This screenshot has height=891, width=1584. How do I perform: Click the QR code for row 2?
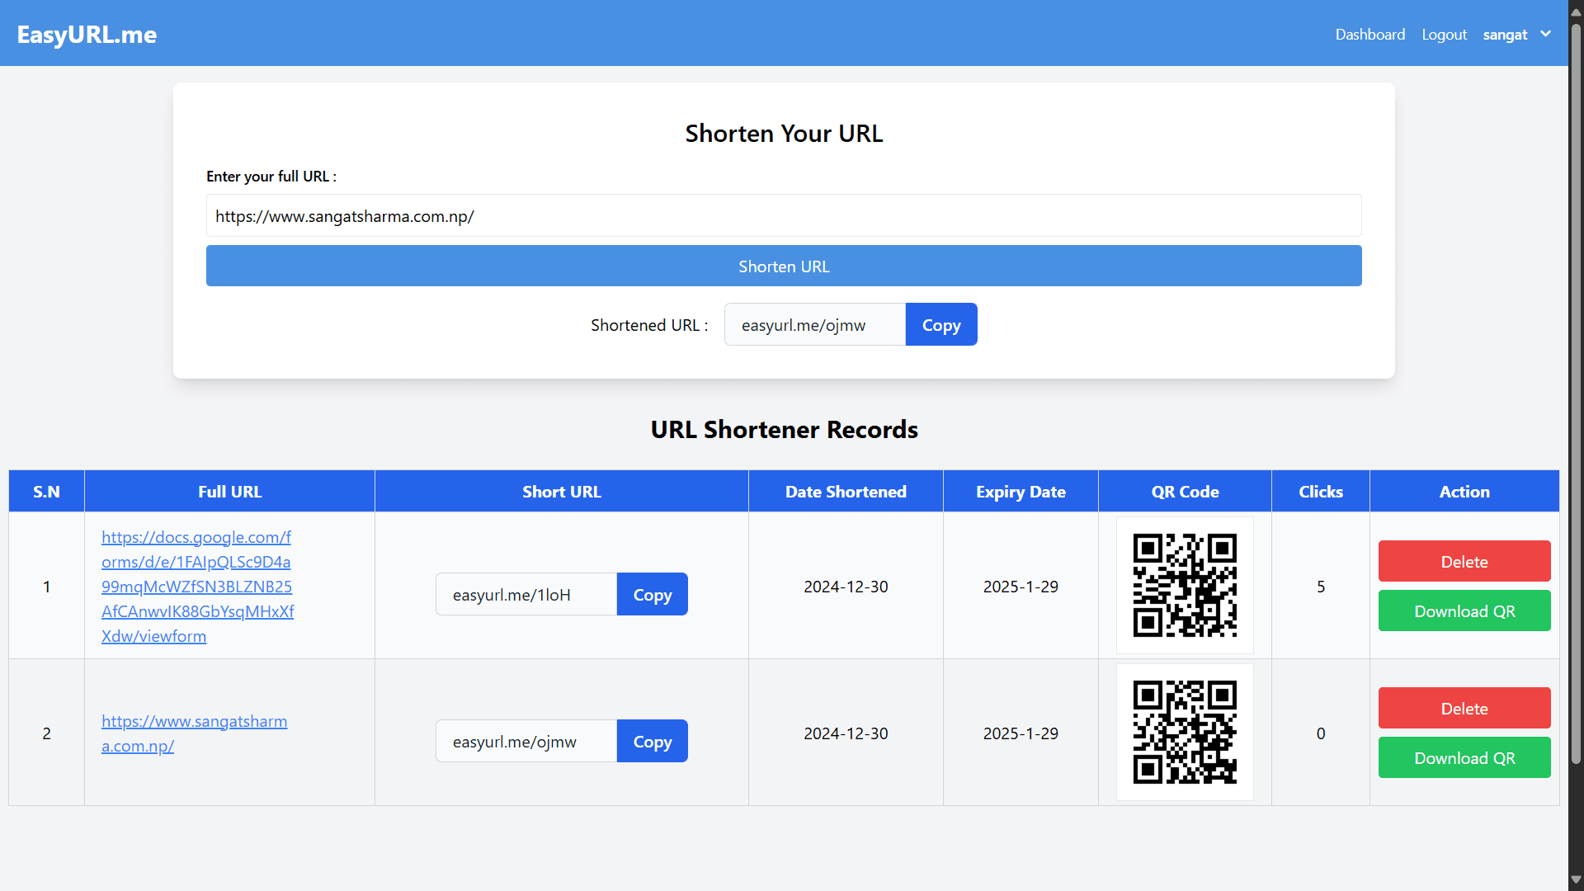[1185, 732]
